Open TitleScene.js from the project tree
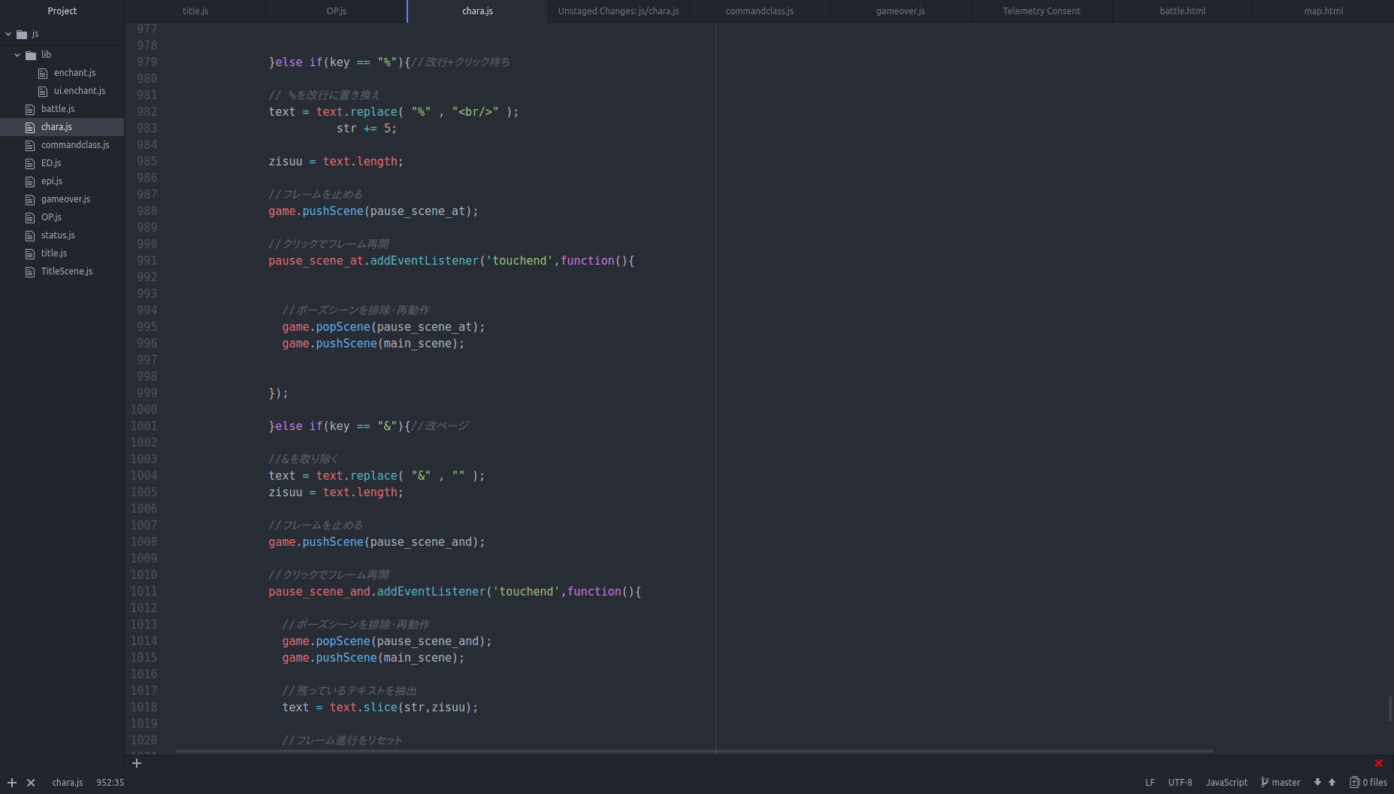Screen dimensions: 1394x794 click(x=67, y=271)
